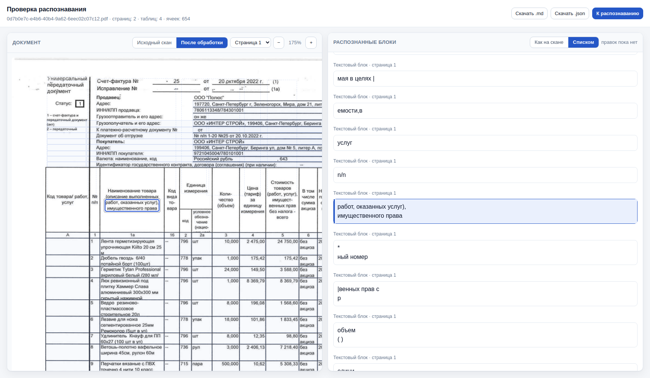Viewport: 650px width, 378px height.
Task: Edit the text block 'объем ( )'
Action: click(x=485, y=335)
